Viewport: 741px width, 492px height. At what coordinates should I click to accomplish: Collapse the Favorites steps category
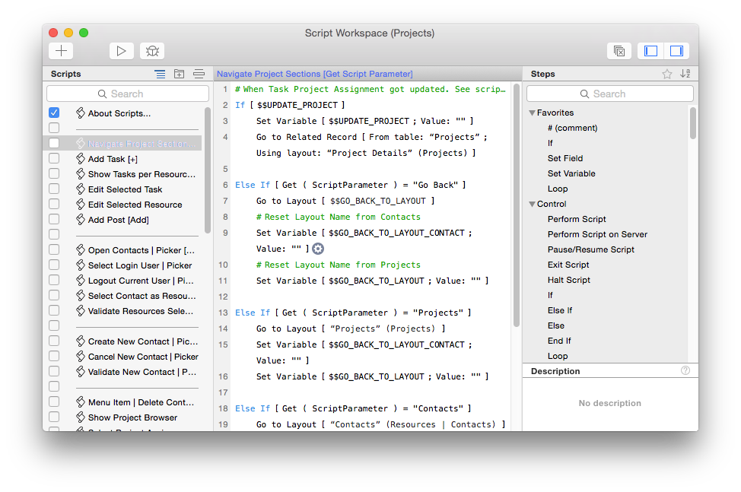coord(533,113)
